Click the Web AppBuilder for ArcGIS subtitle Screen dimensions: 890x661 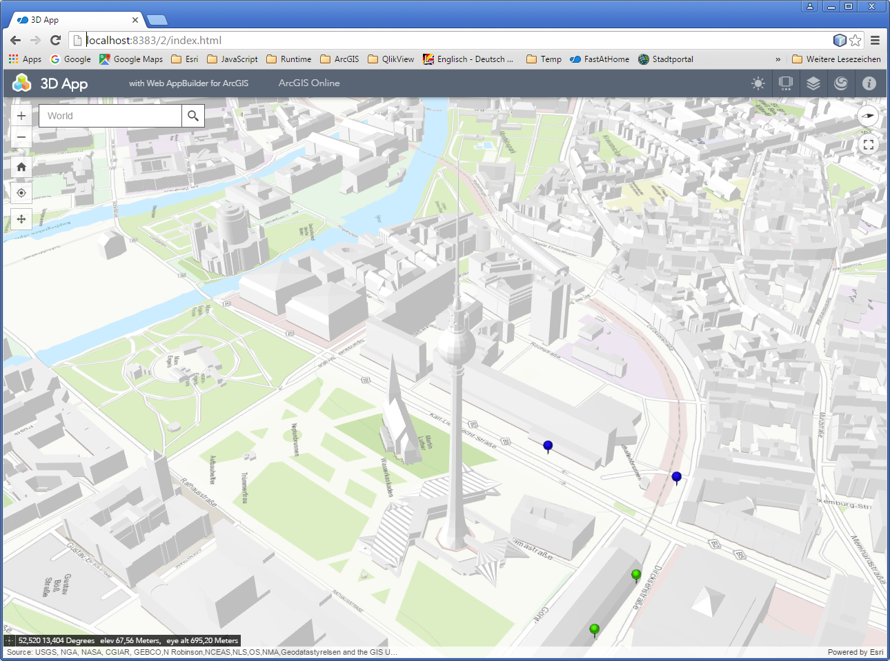click(188, 83)
